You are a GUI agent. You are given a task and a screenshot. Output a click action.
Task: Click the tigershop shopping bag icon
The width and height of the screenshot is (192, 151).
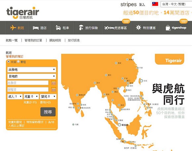(x=168, y=28)
